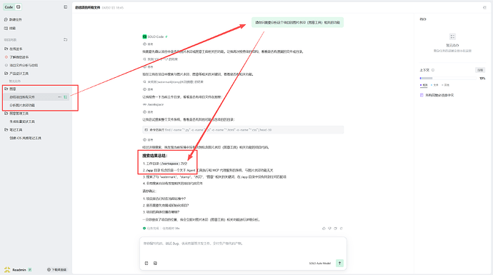Click the thumbs up feedback icon
493x275 pixels.
[x=324, y=229]
